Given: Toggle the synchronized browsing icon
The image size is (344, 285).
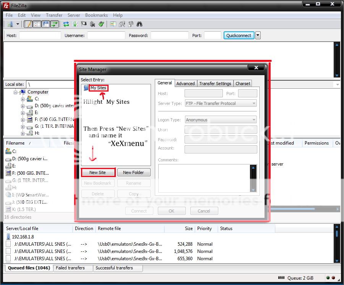Looking at the screenshot, I should click(x=131, y=24).
